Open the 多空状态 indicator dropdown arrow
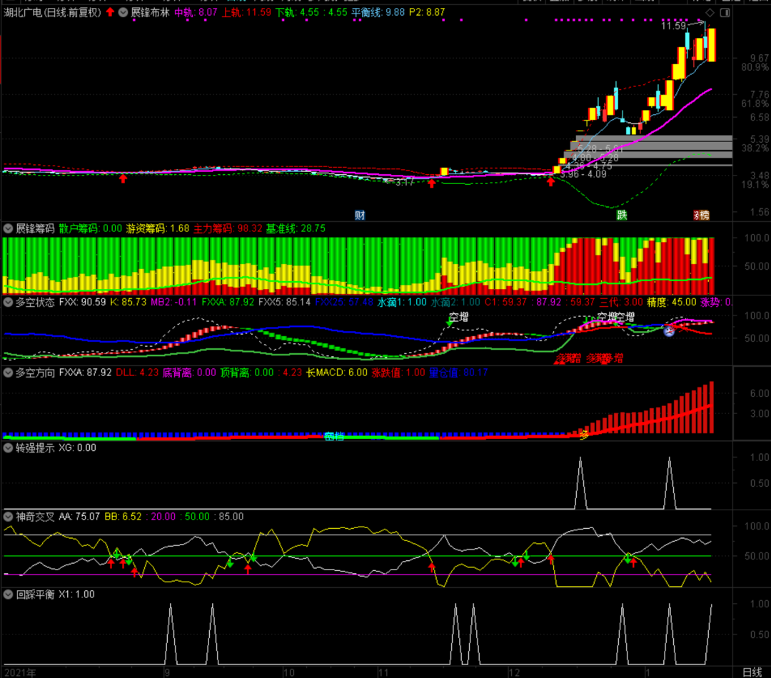 [8, 302]
